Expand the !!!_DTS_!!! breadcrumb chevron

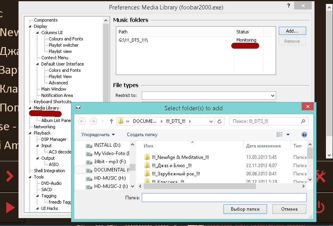[190, 121]
